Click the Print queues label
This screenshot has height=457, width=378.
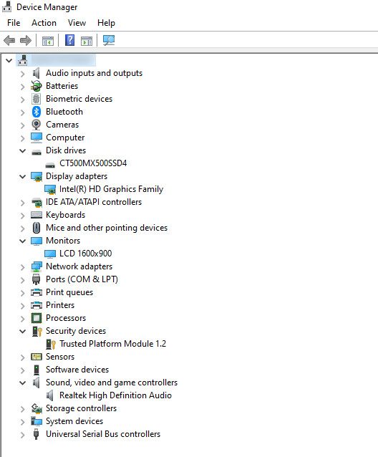coord(69,292)
